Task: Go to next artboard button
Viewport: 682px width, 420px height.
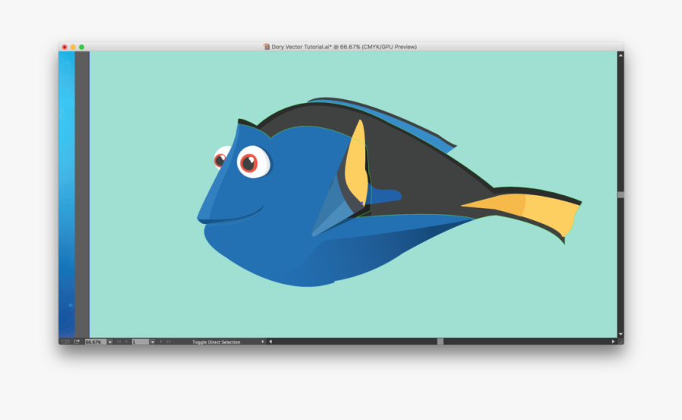Action: click(161, 342)
